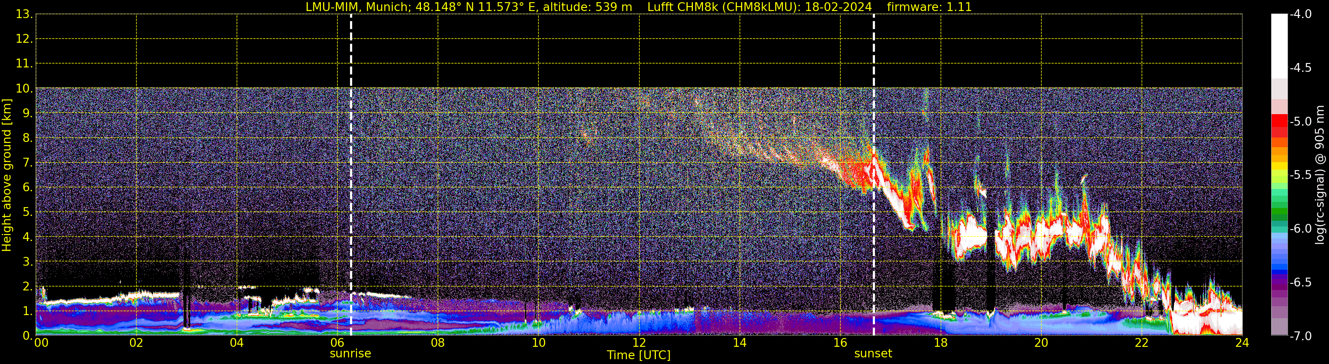
Task: Click the colorbar tick label '-6.5'
Action: pyautogui.click(x=1300, y=282)
